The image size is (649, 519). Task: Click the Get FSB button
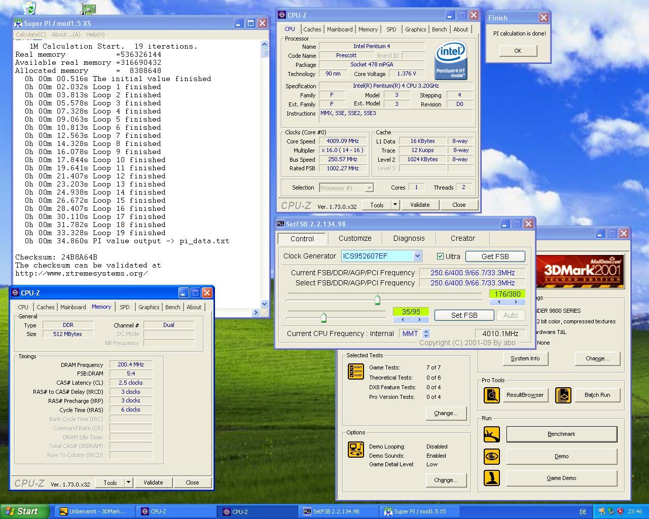pos(495,256)
